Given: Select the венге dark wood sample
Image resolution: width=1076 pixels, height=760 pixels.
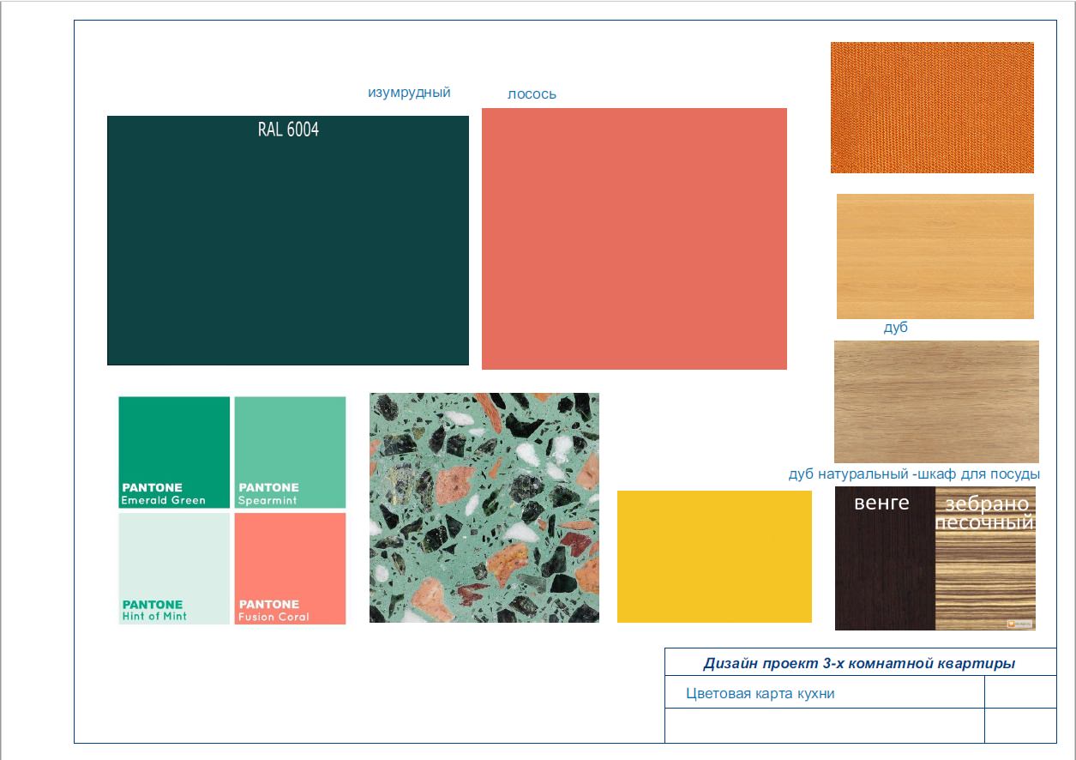Looking at the screenshot, I should pos(884,566).
